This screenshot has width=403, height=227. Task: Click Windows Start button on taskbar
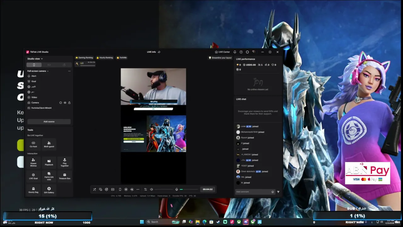tap(142, 222)
